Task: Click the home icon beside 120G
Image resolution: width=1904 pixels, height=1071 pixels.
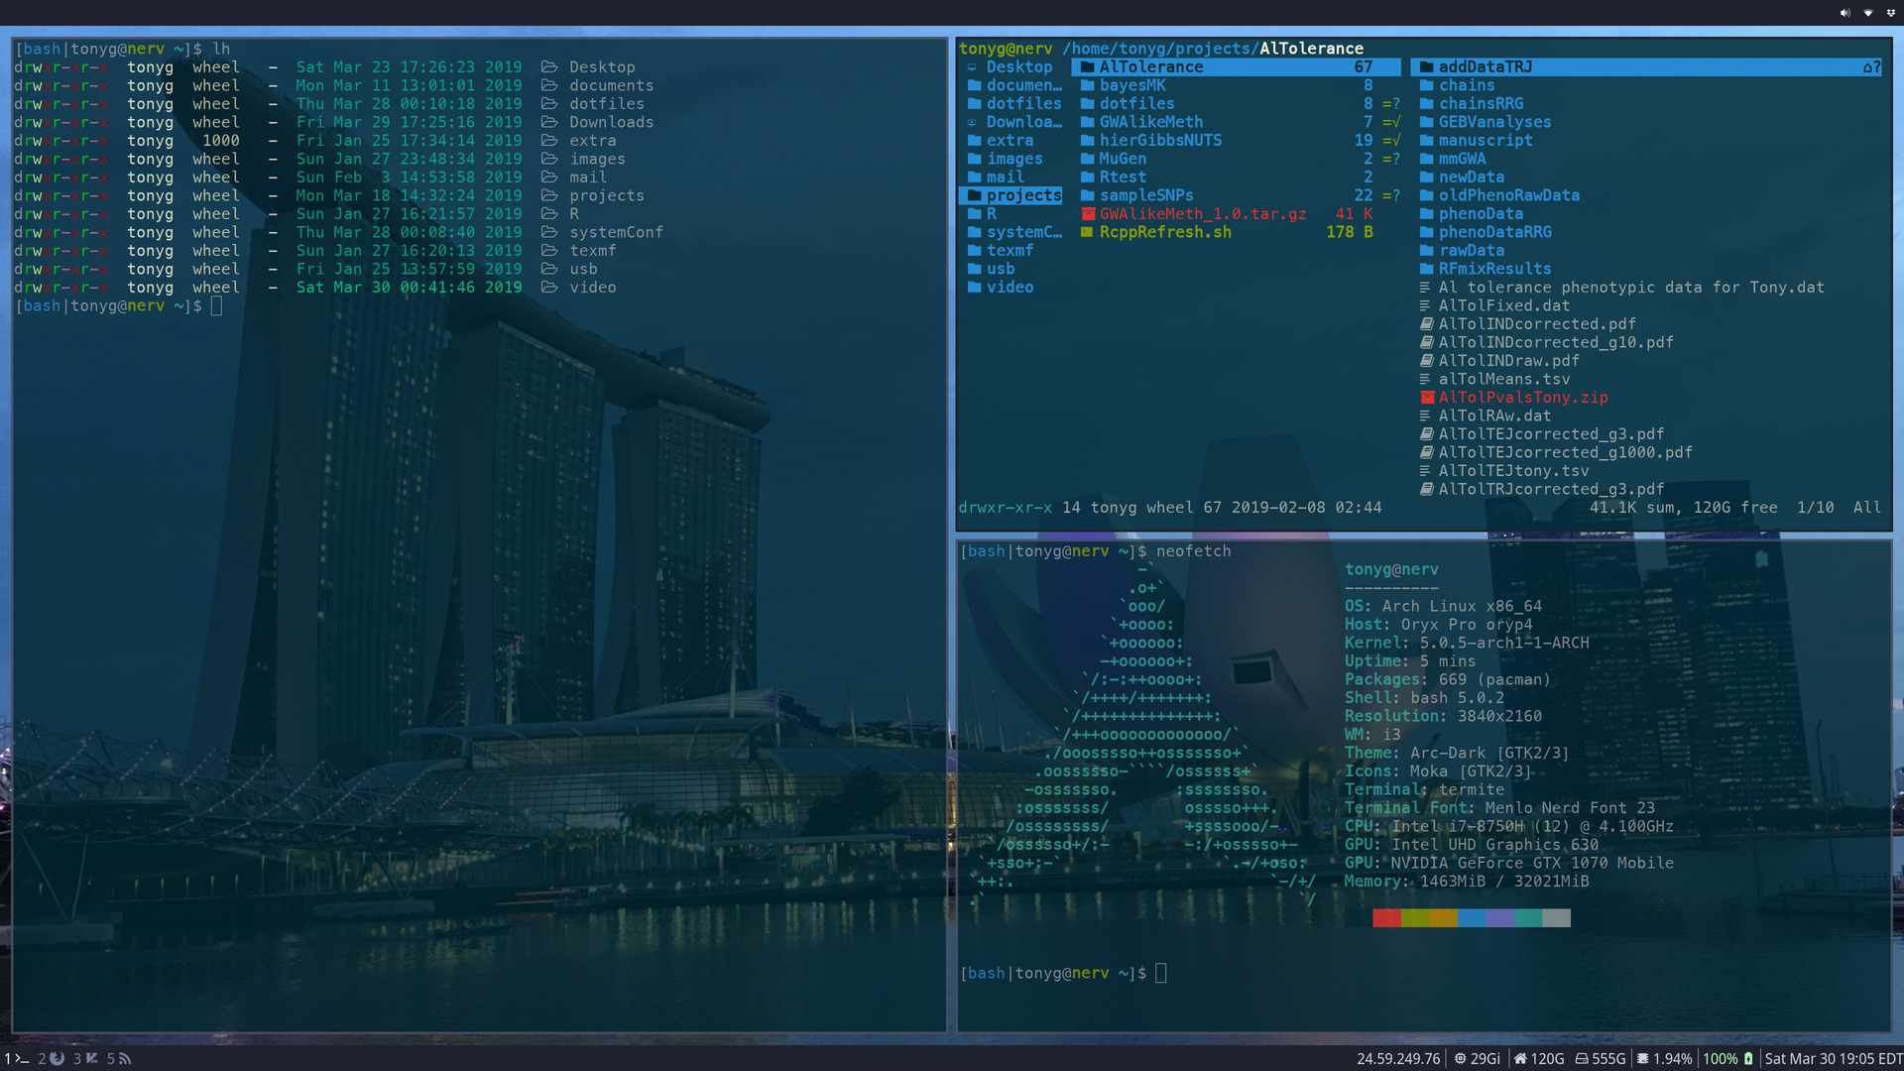Action: click(1520, 1058)
